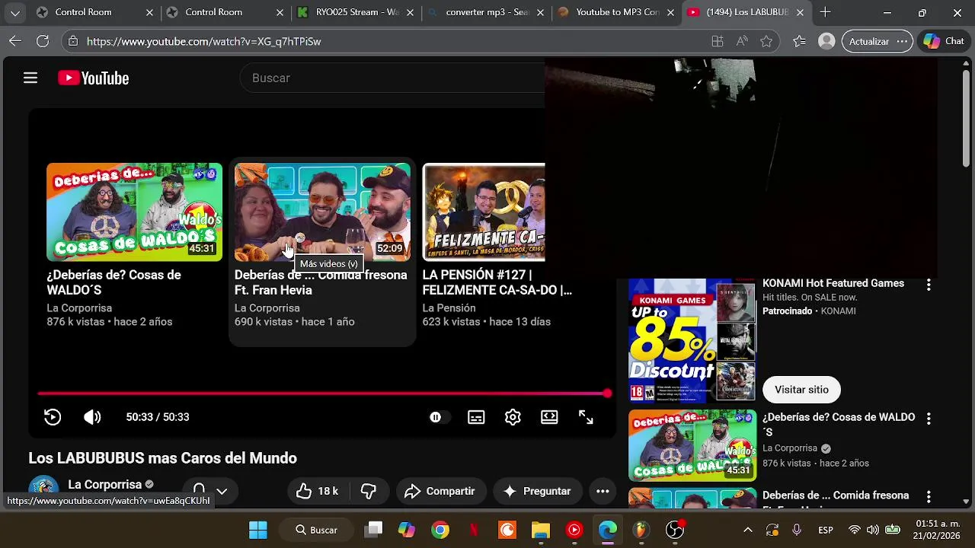The height and width of the screenshot is (548, 975).
Task: Ask about video with Preguntar
Action: click(538, 491)
